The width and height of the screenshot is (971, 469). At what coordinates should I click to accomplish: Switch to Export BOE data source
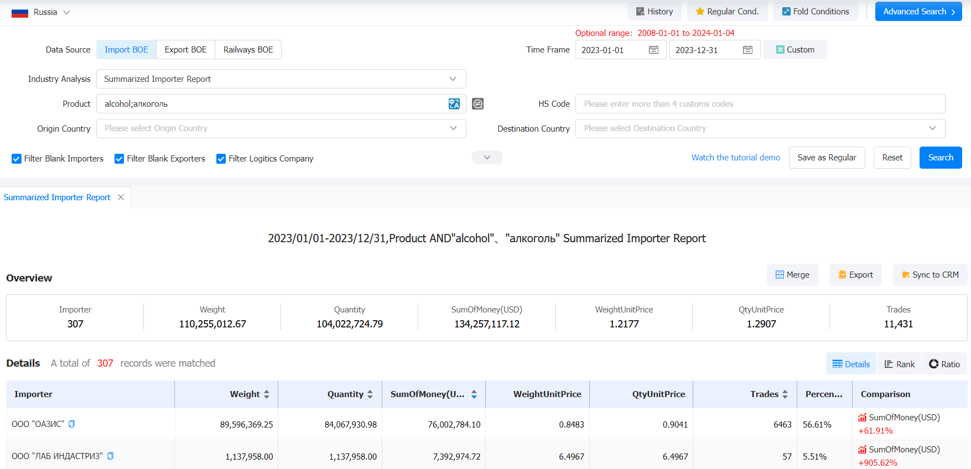click(185, 50)
